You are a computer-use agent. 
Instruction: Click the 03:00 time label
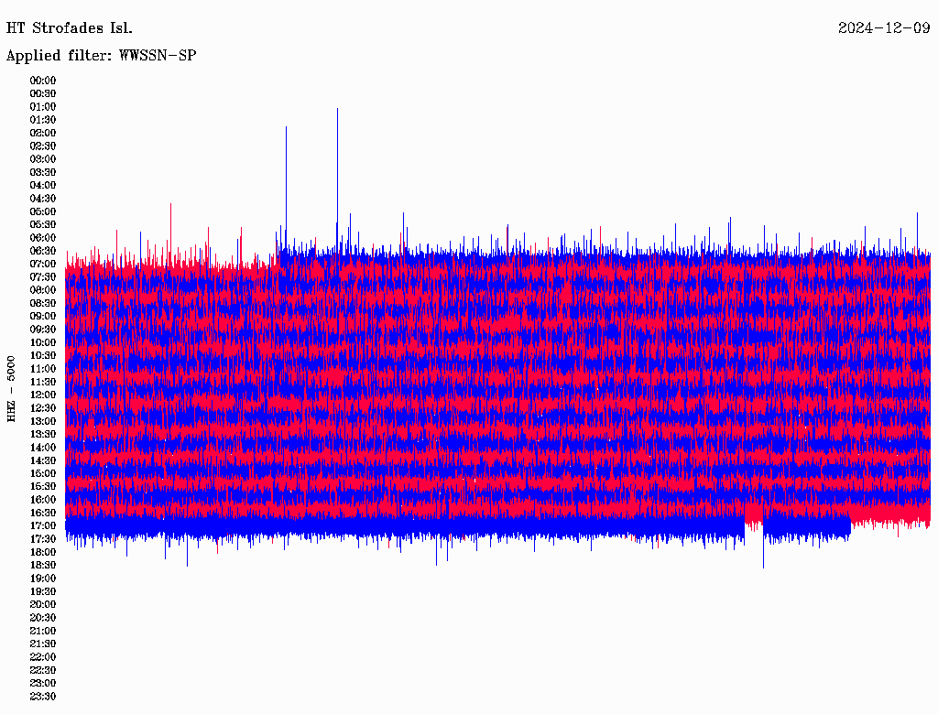pyautogui.click(x=43, y=159)
